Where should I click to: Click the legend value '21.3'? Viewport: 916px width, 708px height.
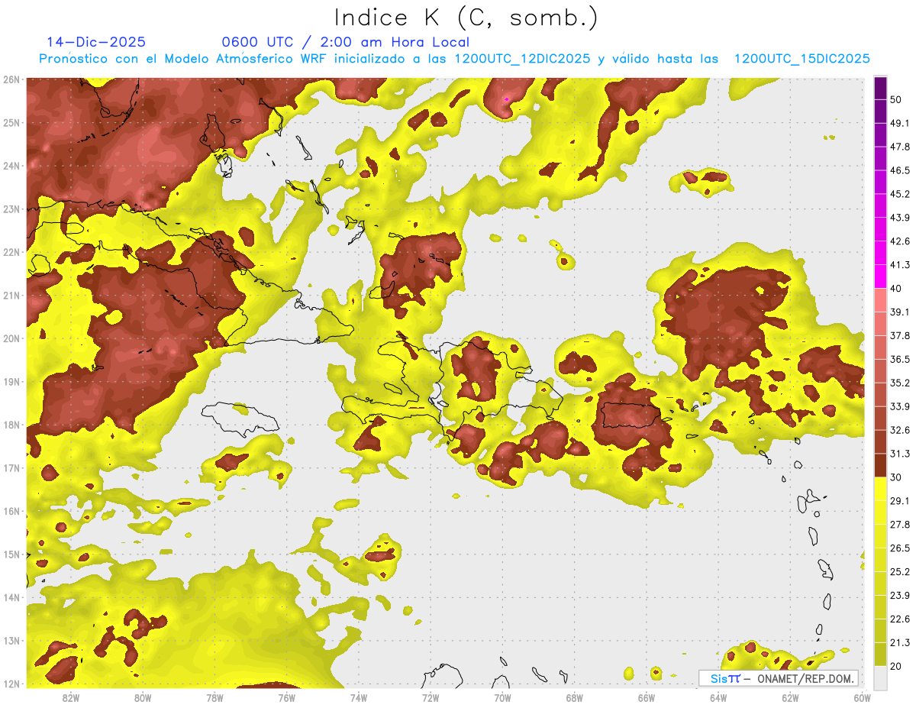pyautogui.click(x=900, y=642)
